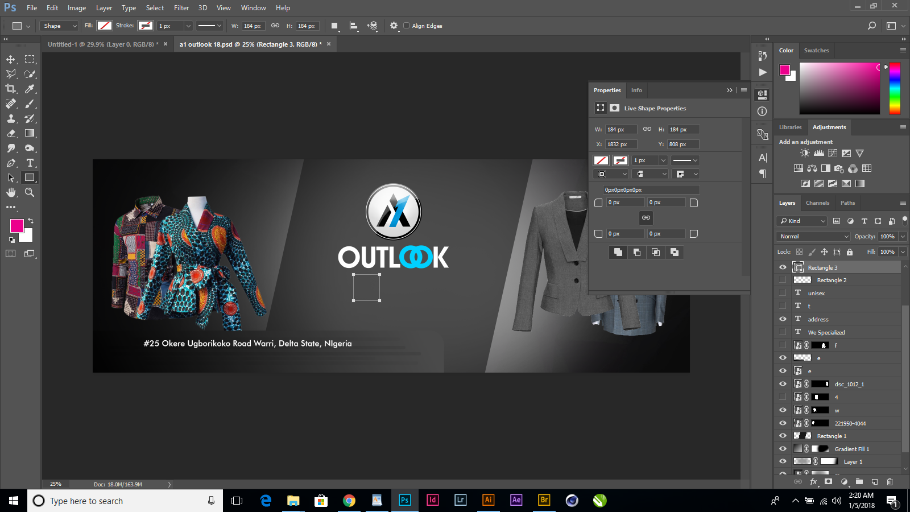Select the Pen tool in the toolbar
910x512 pixels.
click(11, 163)
